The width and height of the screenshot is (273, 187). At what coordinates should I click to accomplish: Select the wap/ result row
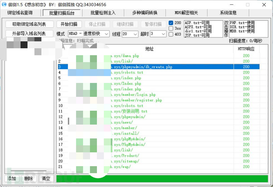click(x=159, y=167)
